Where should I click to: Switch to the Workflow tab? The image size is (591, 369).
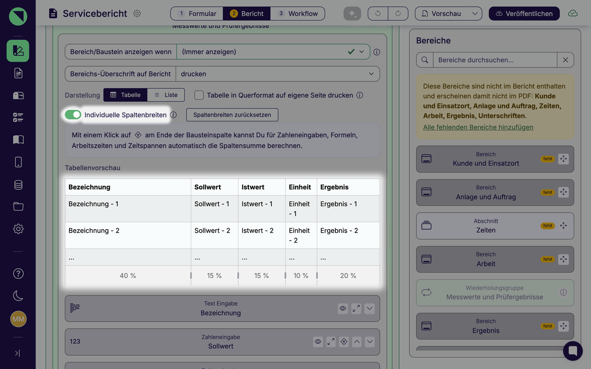point(297,14)
